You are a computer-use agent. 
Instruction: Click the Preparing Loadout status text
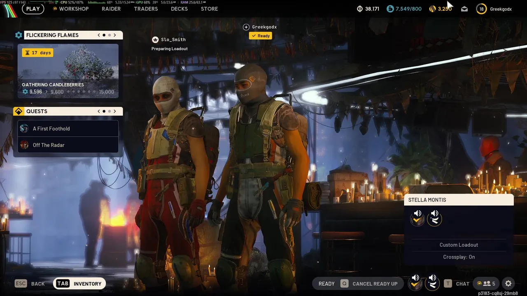click(170, 49)
